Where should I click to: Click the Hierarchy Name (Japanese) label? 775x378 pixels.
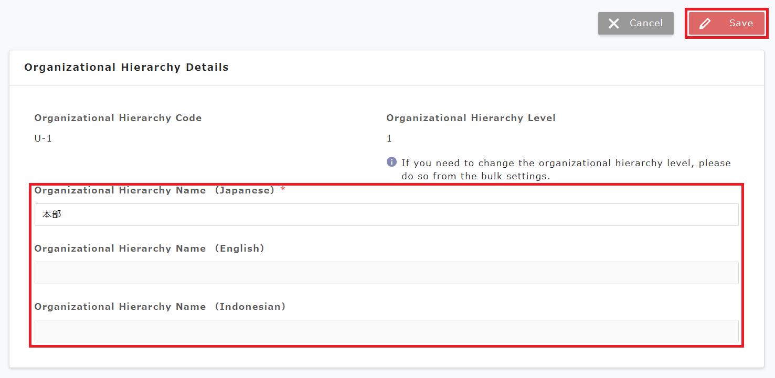click(x=154, y=190)
